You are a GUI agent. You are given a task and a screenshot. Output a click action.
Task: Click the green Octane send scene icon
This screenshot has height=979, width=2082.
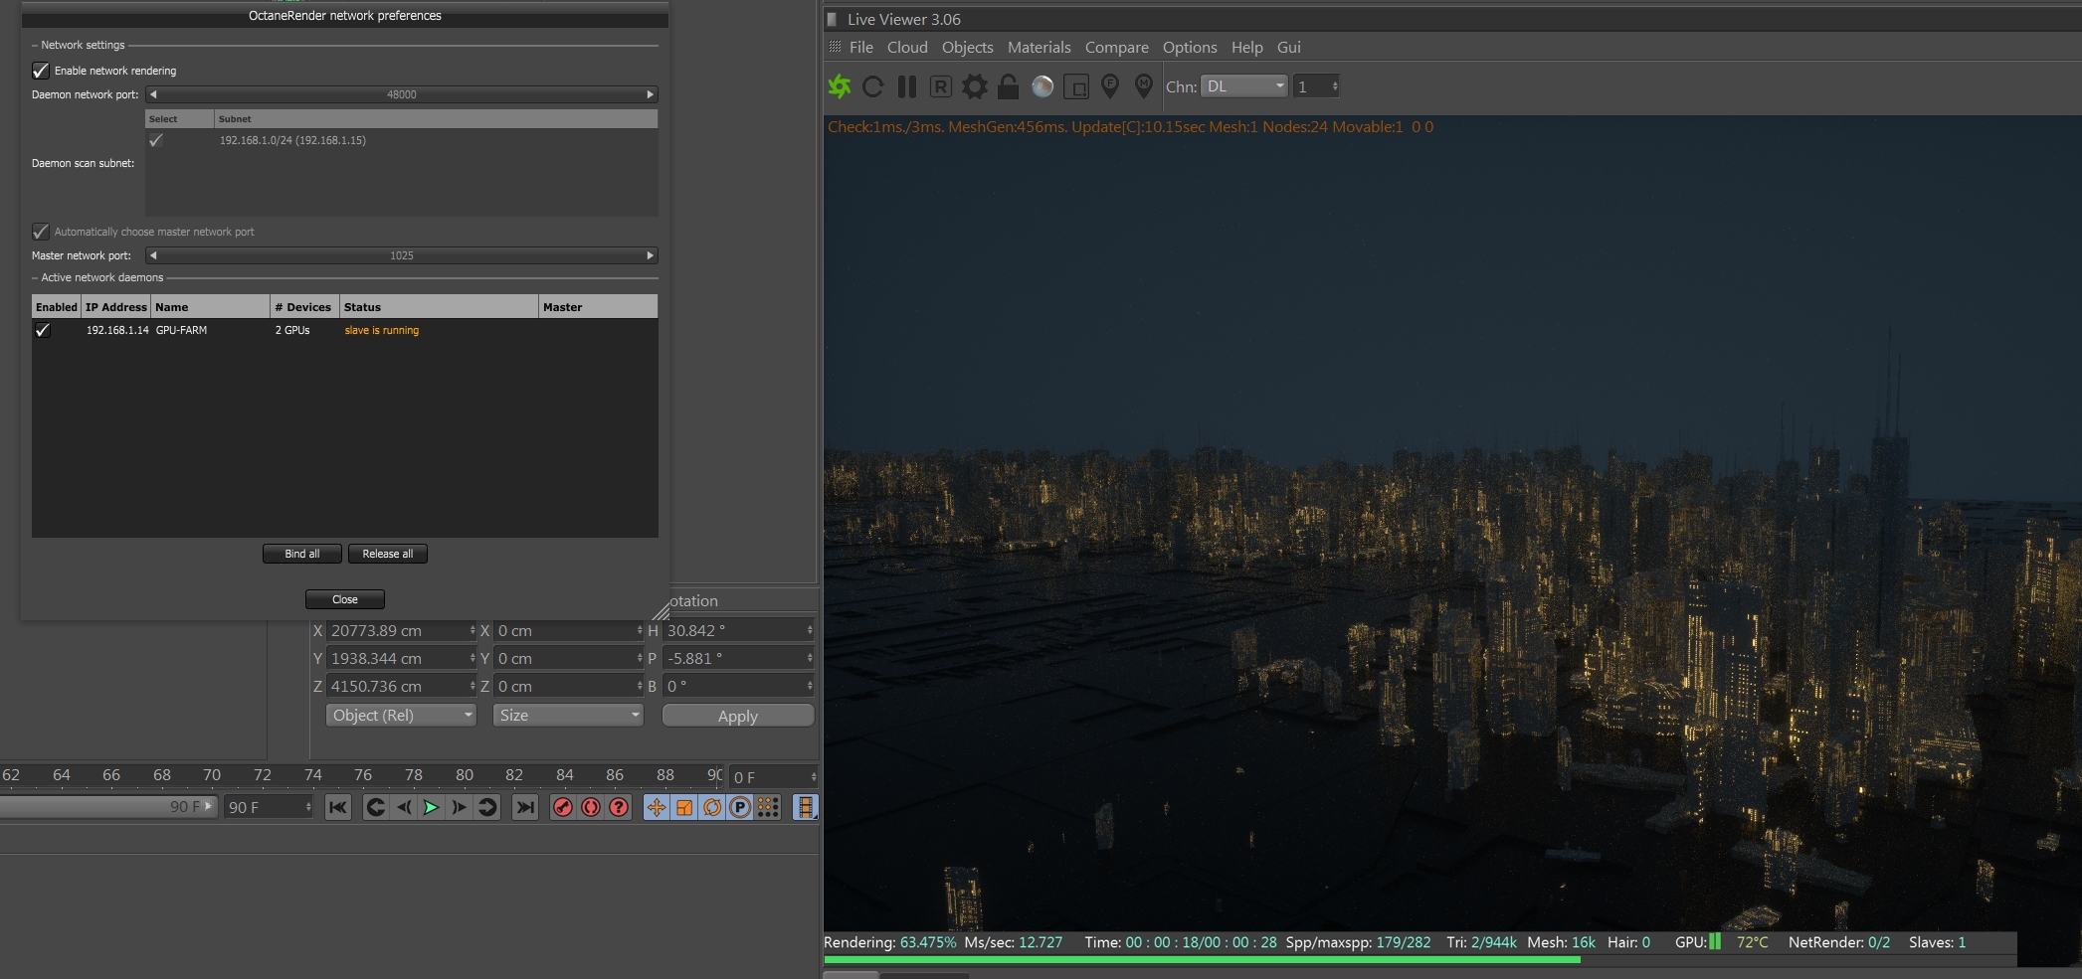pos(840,86)
